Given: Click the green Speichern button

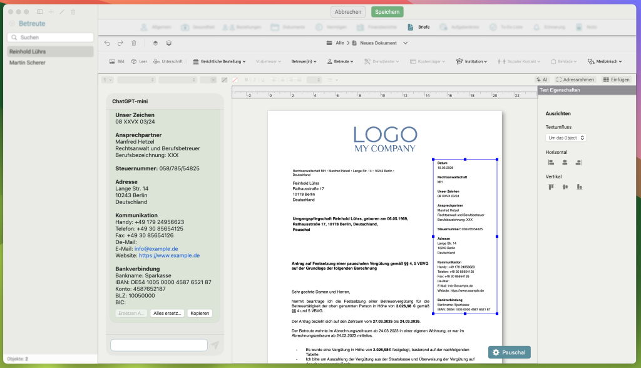Looking at the screenshot, I should pyautogui.click(x=387, y=12).
